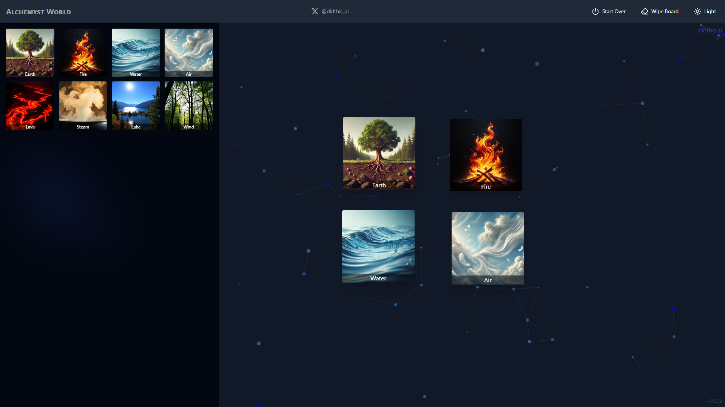This screenshot has height=407, width=725.
Task: Select the Water element in the sidebar
Action: tap(136, 53)
